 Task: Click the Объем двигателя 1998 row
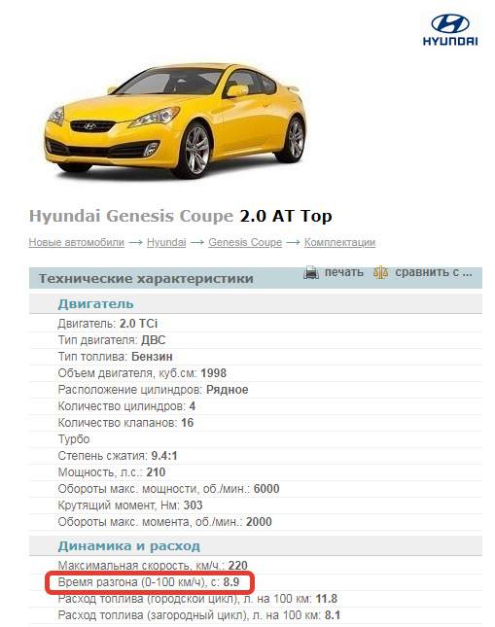point(256,373)
